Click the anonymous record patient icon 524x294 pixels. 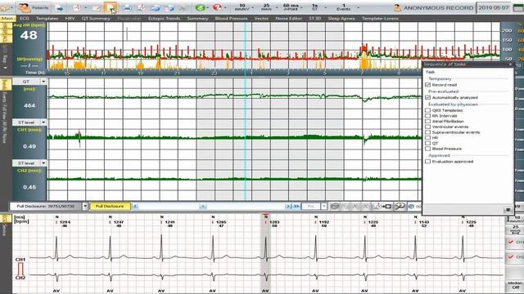pos(397,7)
